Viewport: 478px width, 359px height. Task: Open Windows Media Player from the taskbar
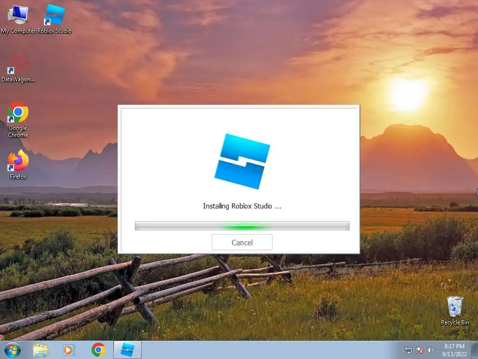click(69, 350)
